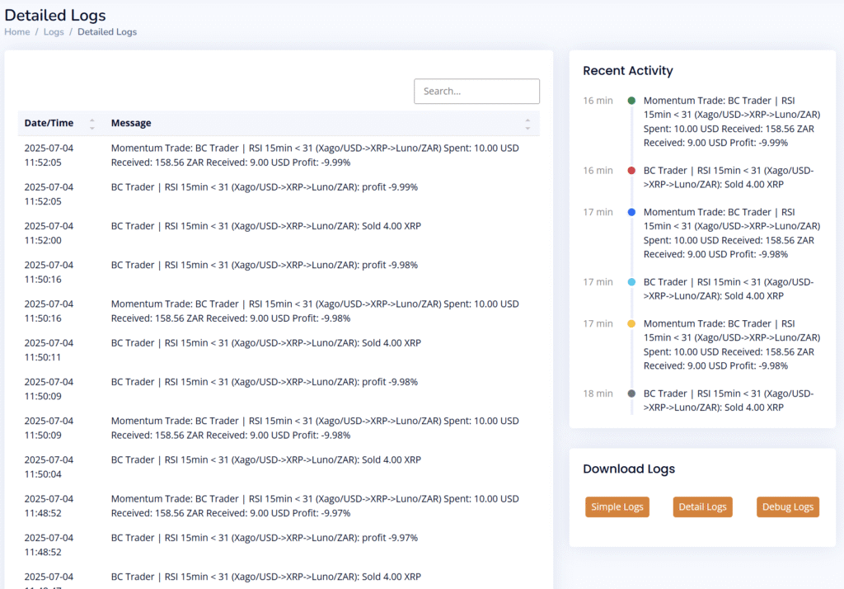This screenshot has height=589, width=844.
Task: Click the Date/Time column header
Action: (49, 124)
